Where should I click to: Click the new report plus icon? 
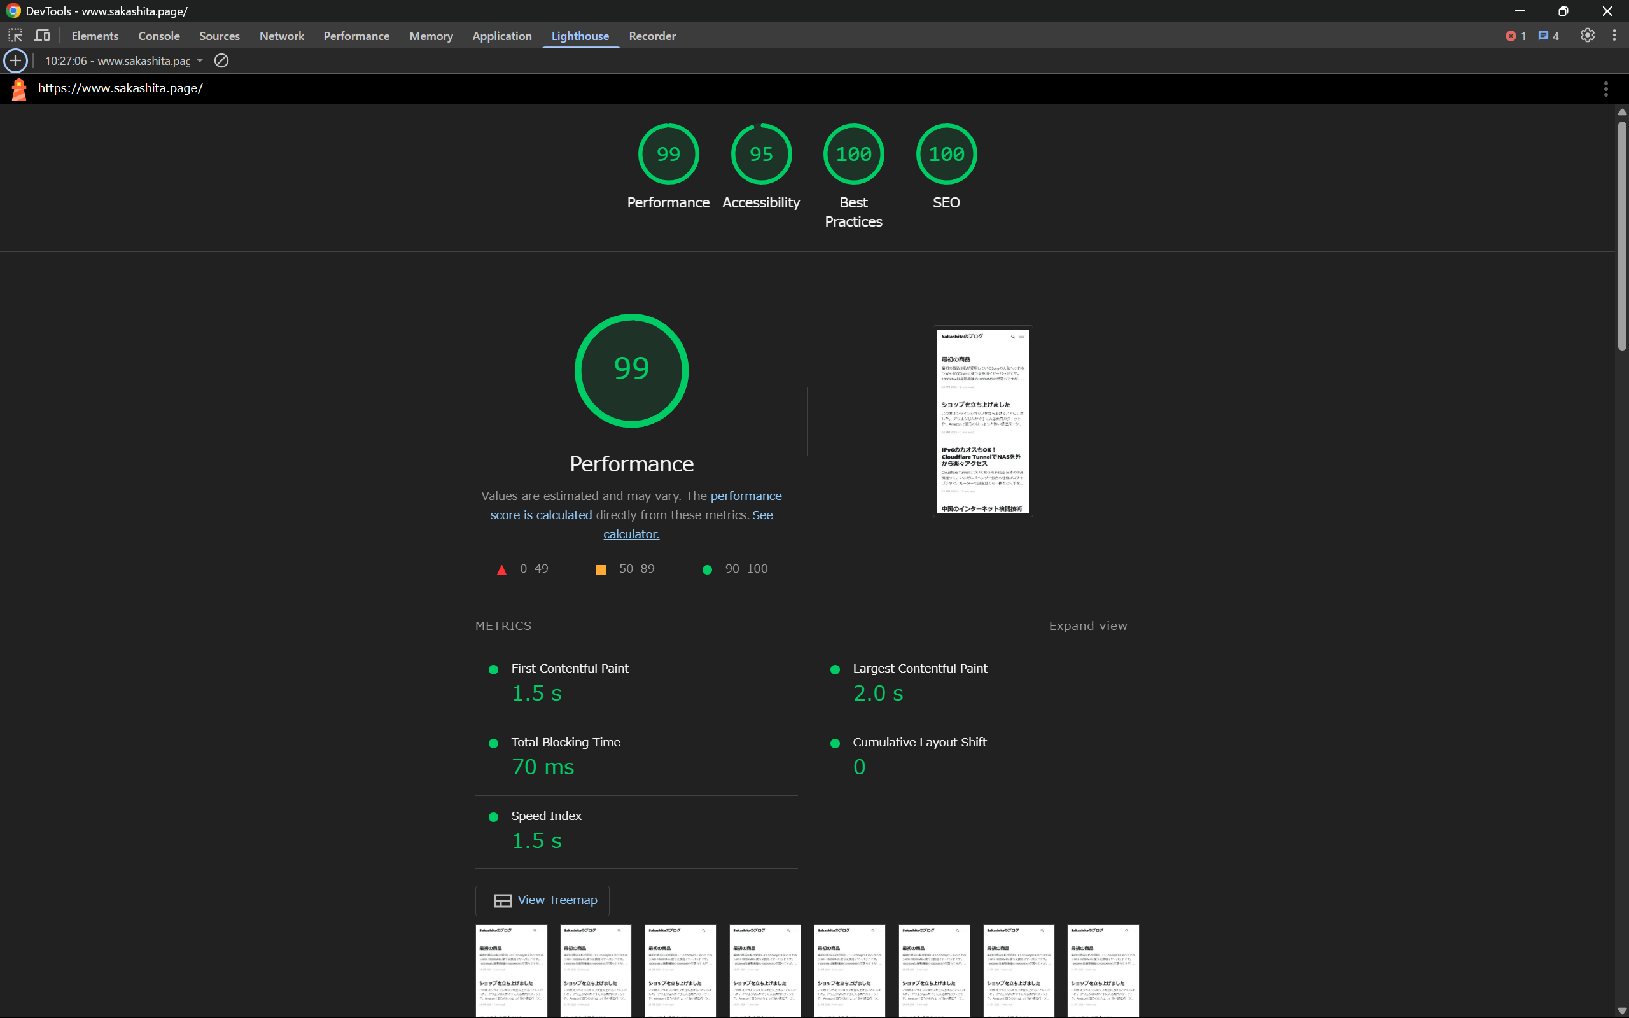pyautogui.click(x=15, y=60)
